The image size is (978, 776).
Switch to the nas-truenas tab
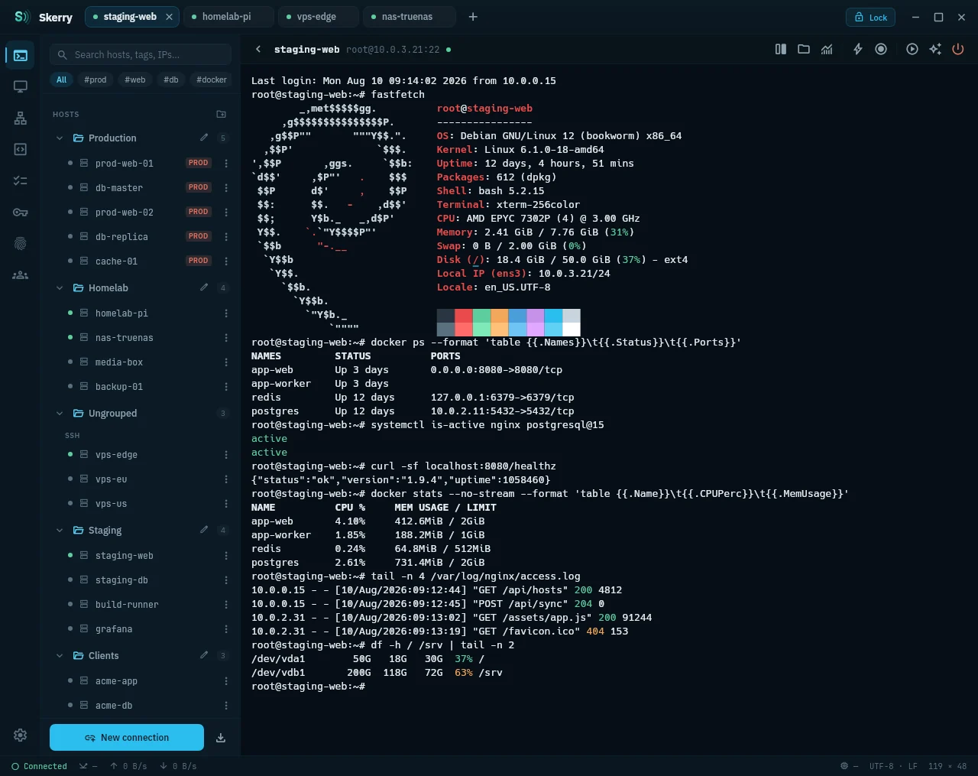point(410,17)
